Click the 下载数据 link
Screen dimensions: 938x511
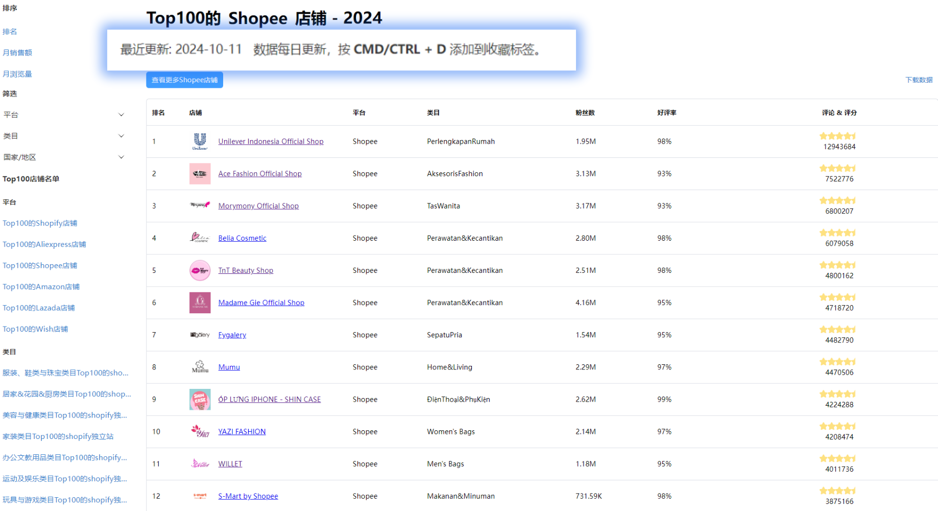[x=919, y=80]
